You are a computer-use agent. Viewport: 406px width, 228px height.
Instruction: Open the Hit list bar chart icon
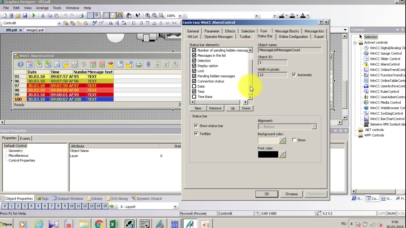pyautogui.click(x=75, y=64)
